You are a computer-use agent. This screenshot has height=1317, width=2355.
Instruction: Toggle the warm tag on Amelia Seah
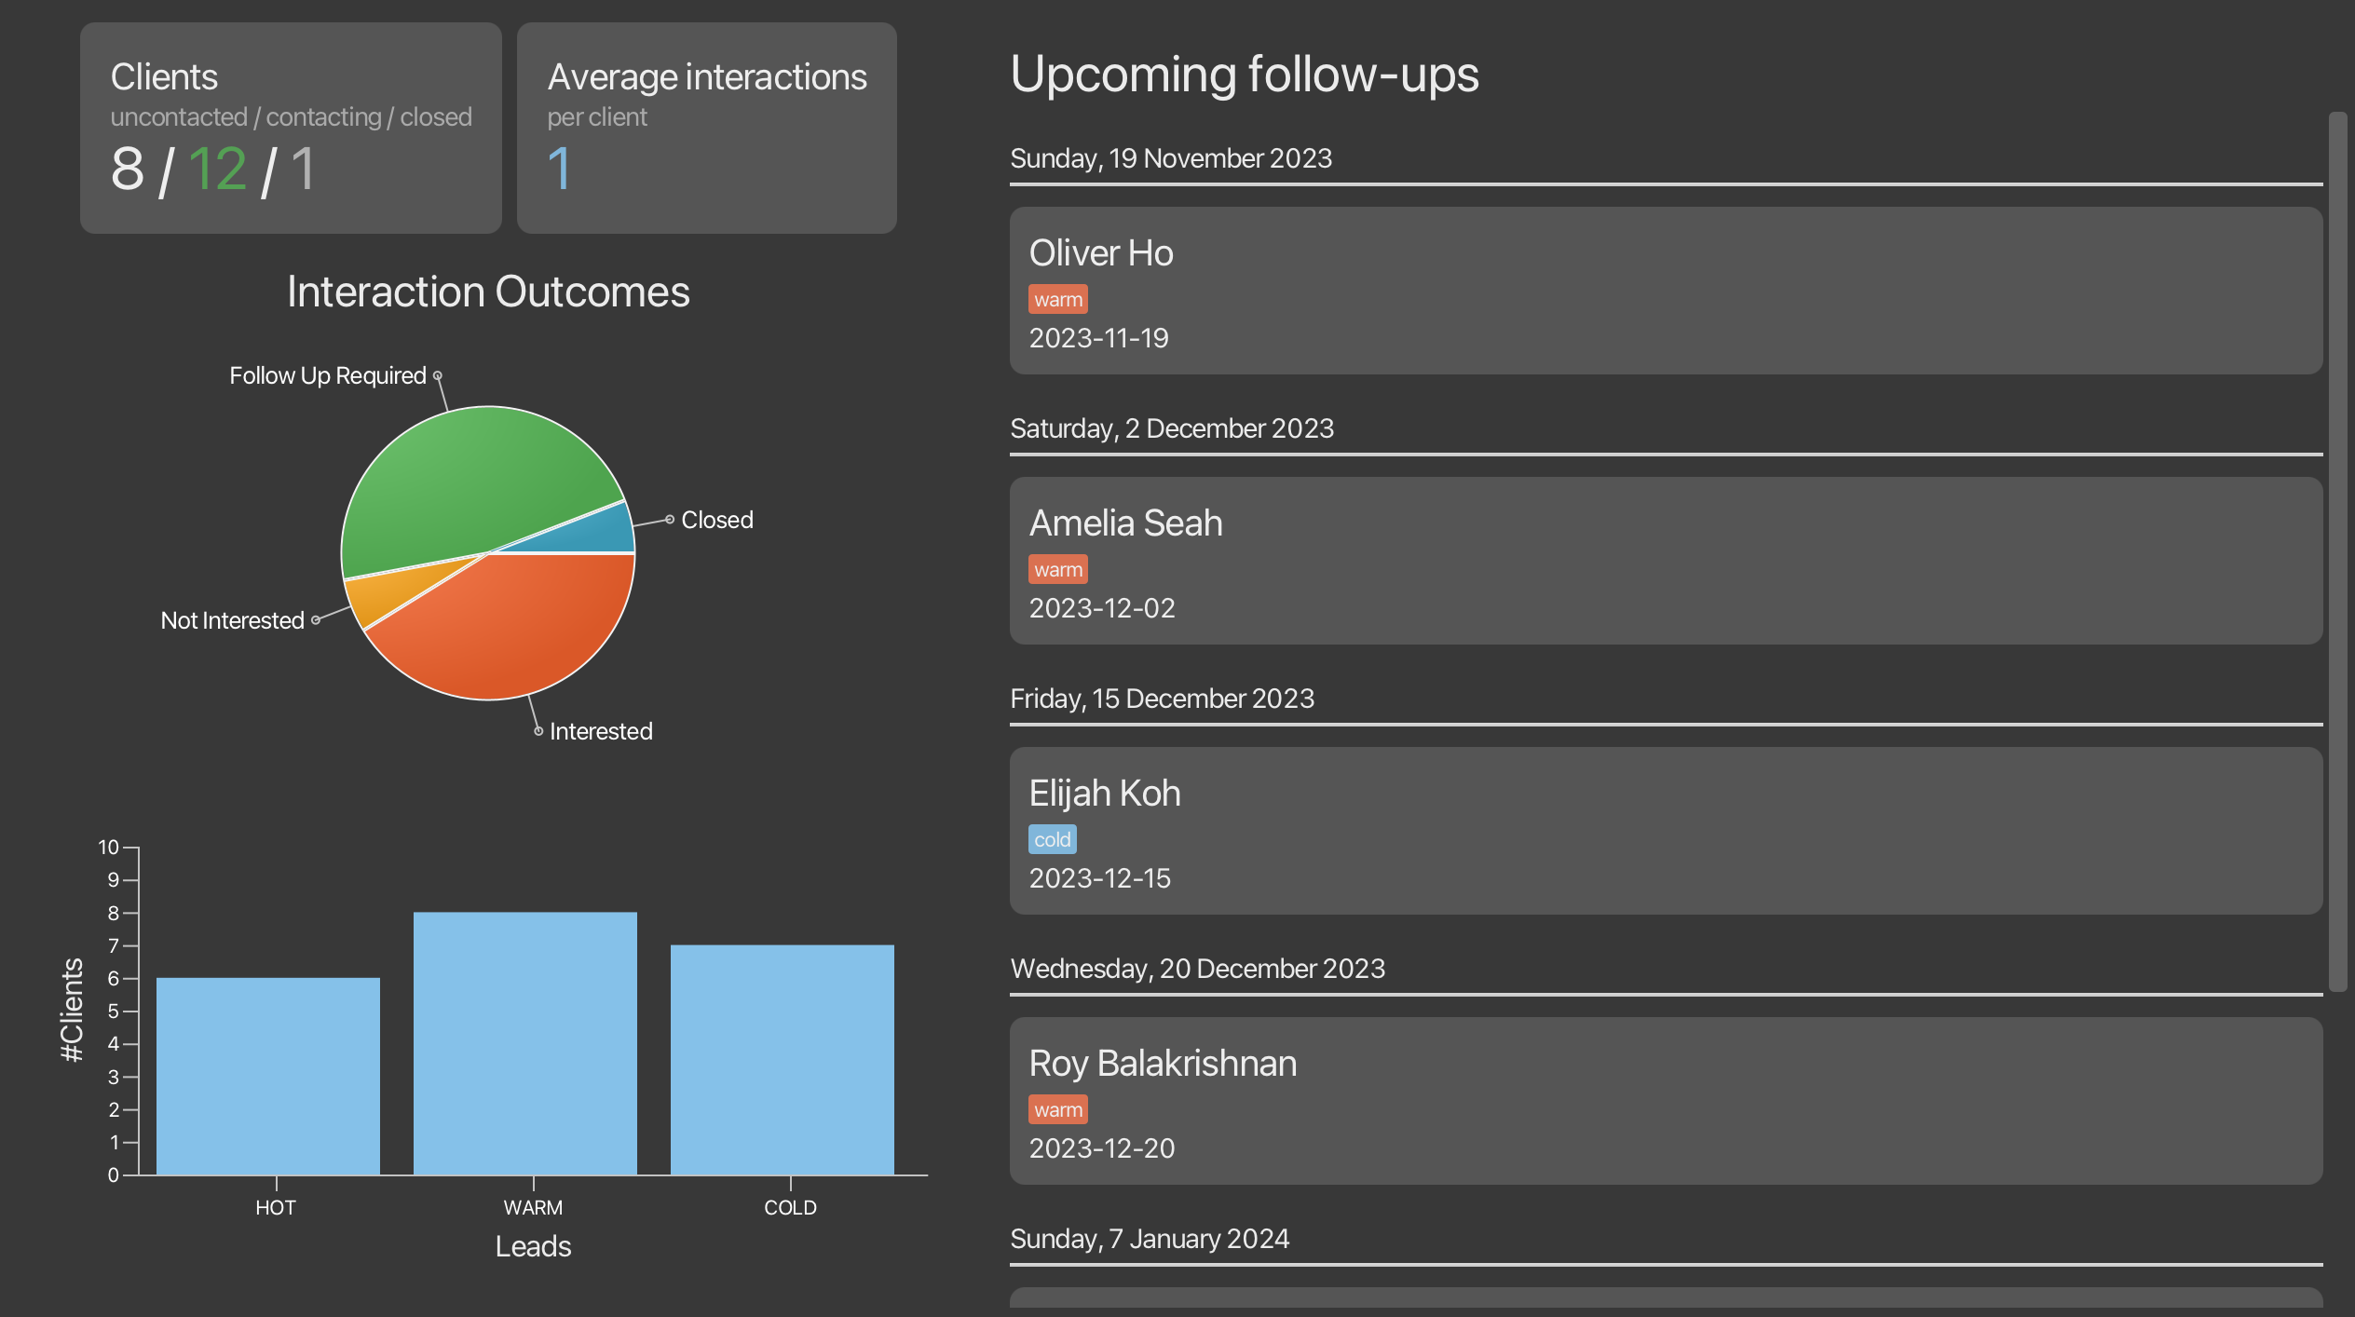click(x=1058, y=568)
